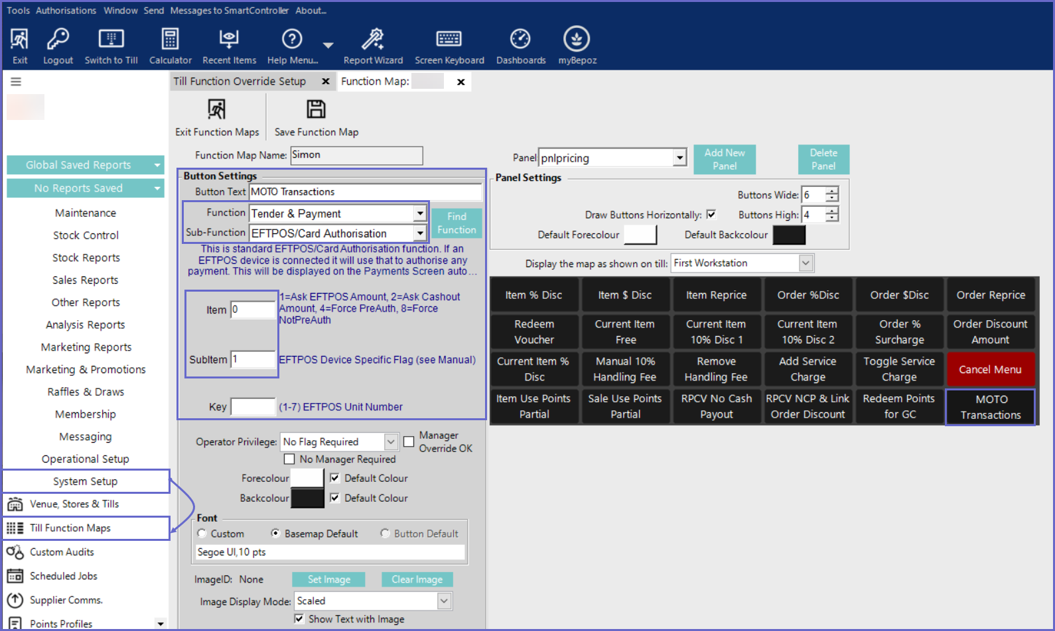Screen dimensions: 1055x631
Task: Toggle the Manager Override OK checkbox
Action: (x=409, y=441)
